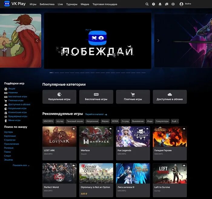Select Стратегии genre link
The width and height of the screenshot is (212, 199).
tap(10, 140)
